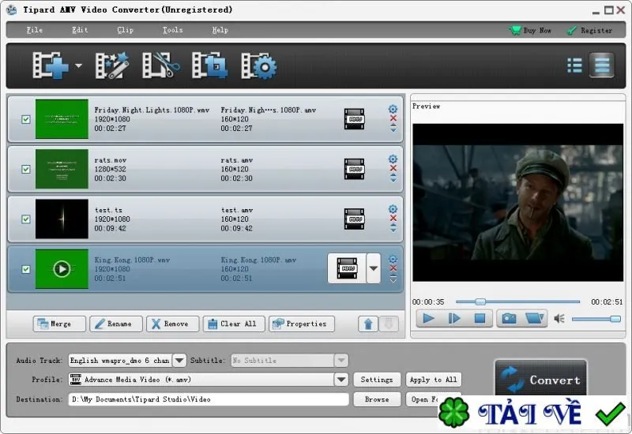This screenshot has width=632, height=434.
Task: Browse for destination folder
Action: click(x=377, y=399)
